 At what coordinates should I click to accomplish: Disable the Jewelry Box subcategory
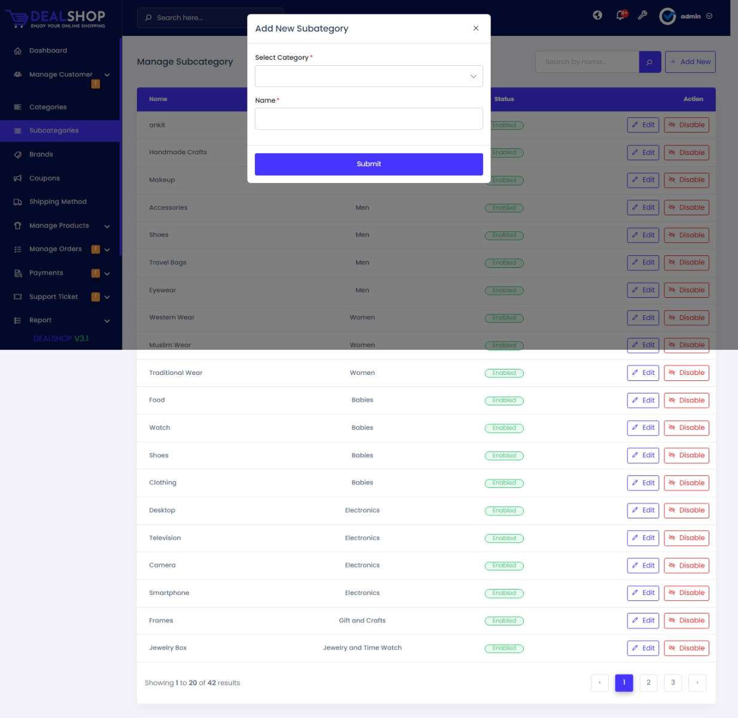click(686, 648)
